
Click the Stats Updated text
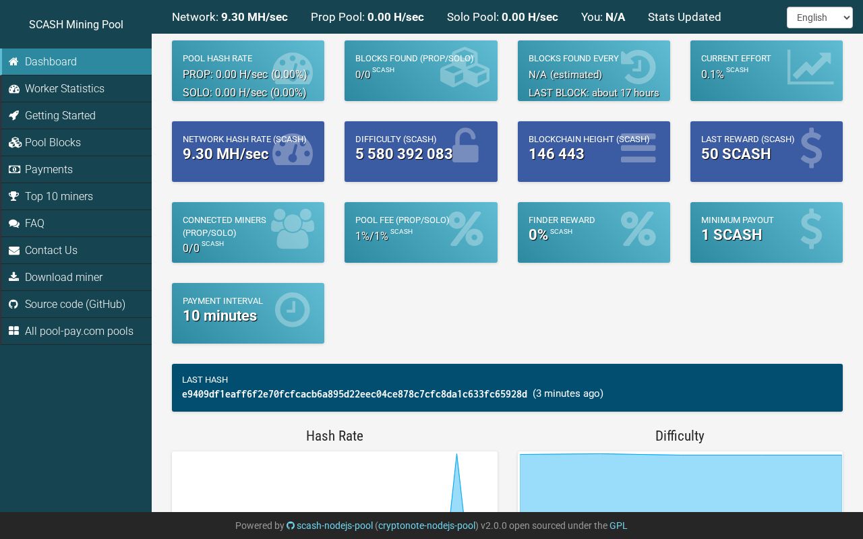684,17
